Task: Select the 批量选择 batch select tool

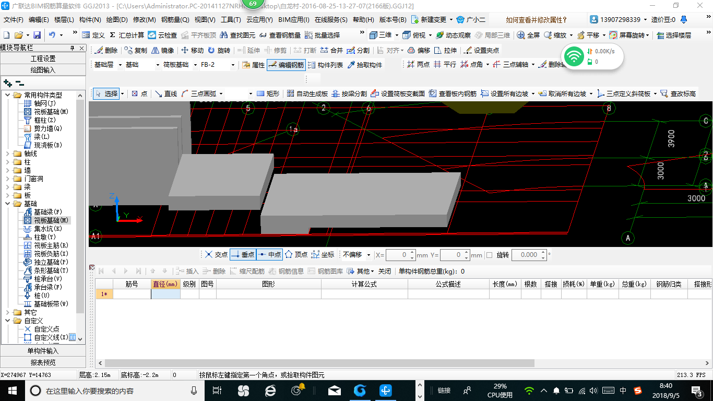Action: point(322,35)
